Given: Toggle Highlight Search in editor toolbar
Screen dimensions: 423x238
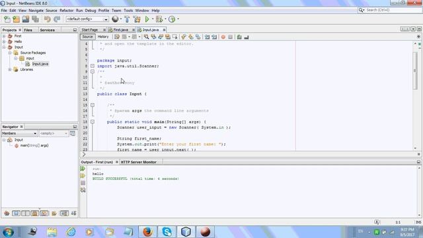Looking at the screenshot, I should [168, 37].
